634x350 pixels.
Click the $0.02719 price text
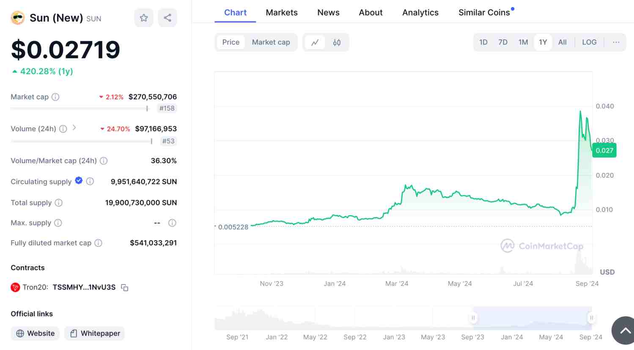pos(66,50)
